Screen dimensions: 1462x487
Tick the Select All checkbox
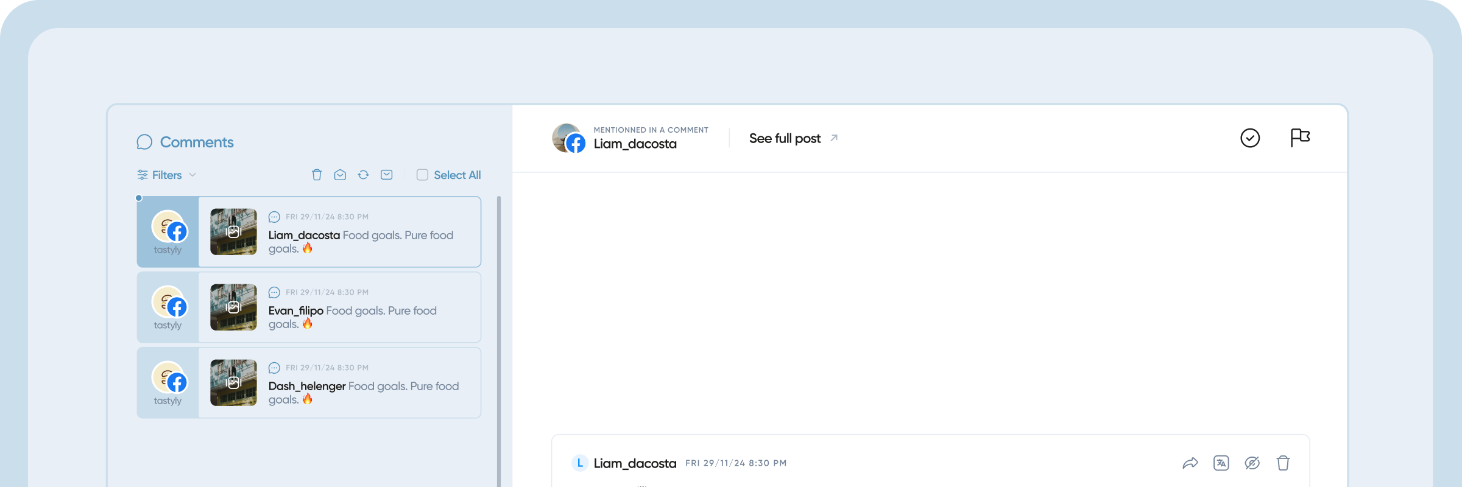(422, 175)
